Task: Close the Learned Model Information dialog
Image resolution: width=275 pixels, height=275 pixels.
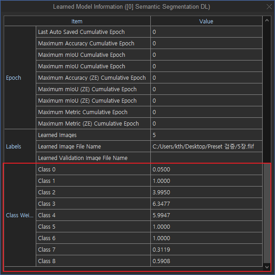Action: click(269, 7)
